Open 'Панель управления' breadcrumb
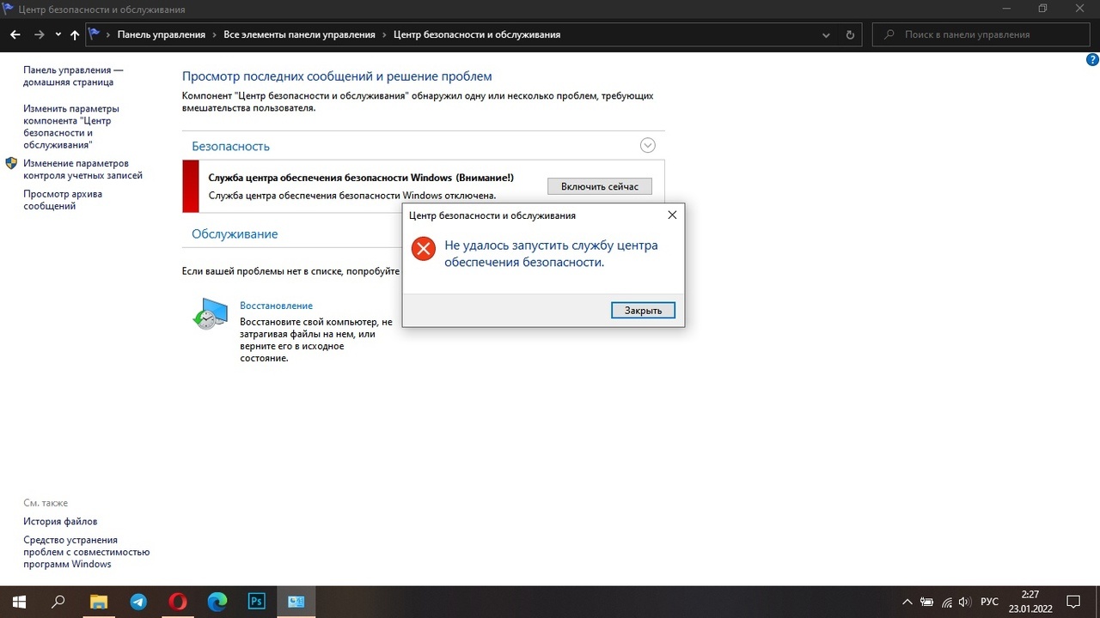The image size is (1100, 618). click(x=162, y=35)
